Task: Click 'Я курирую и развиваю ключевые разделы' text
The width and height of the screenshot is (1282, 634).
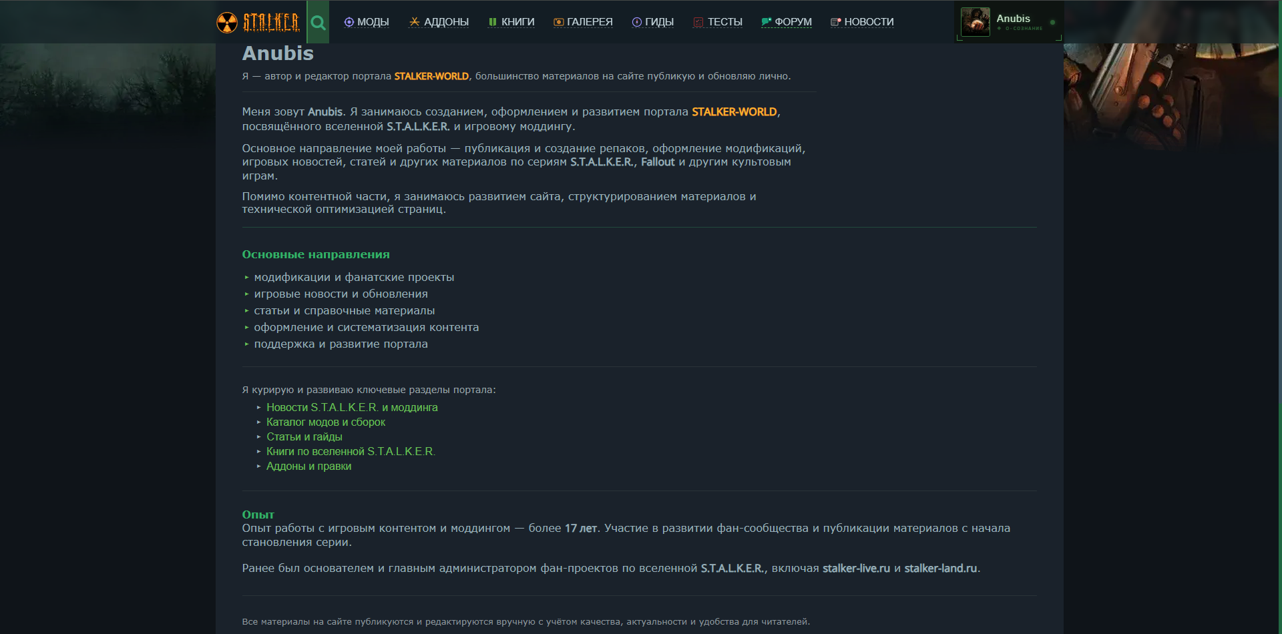Action: [x=369, y=390]
